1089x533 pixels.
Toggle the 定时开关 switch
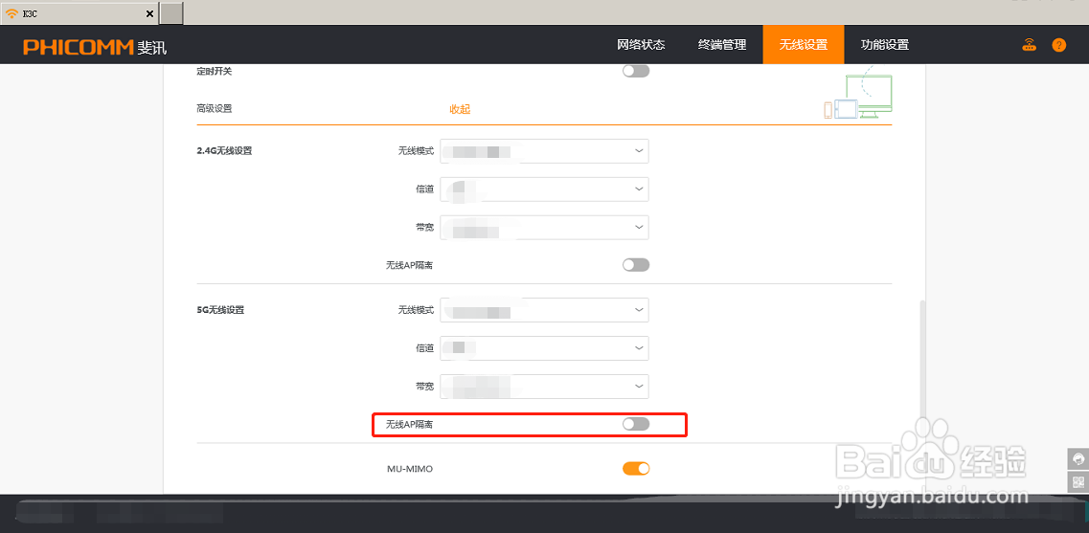(x=635, y=71)
